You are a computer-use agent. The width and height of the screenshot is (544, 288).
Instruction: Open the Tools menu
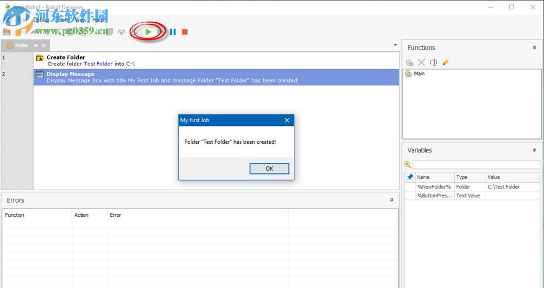(x=62, y=20)
